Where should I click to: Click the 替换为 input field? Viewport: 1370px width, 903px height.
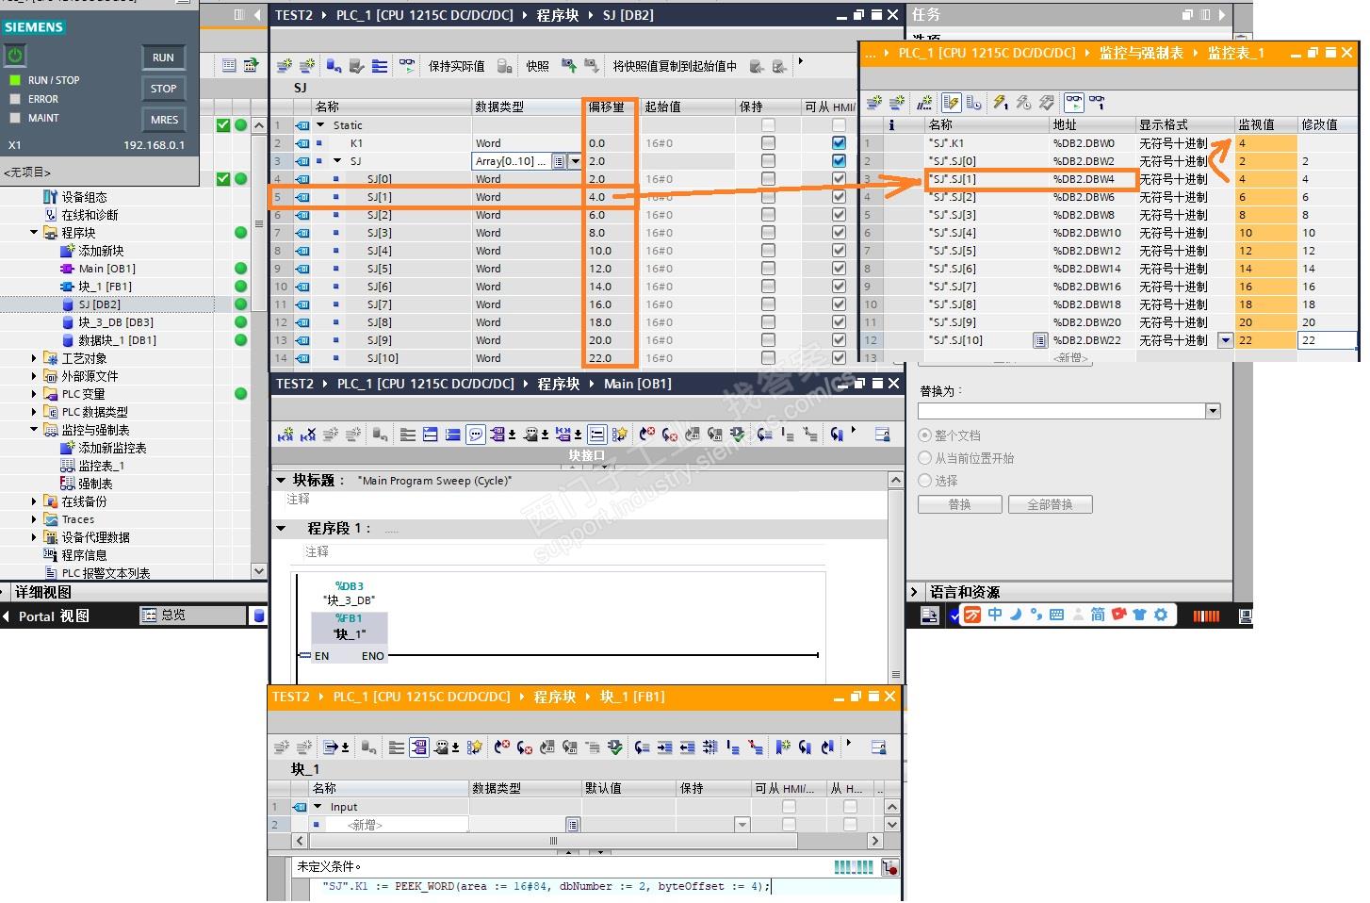(1062, 411)
